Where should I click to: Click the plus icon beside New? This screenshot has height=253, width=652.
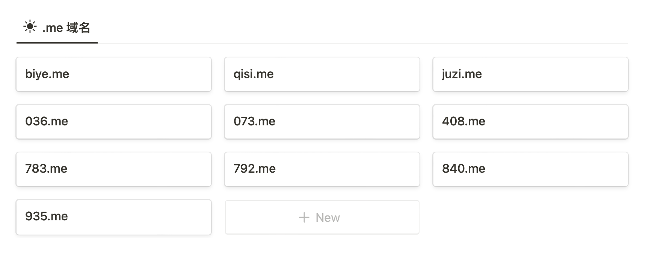pos(304,217)
